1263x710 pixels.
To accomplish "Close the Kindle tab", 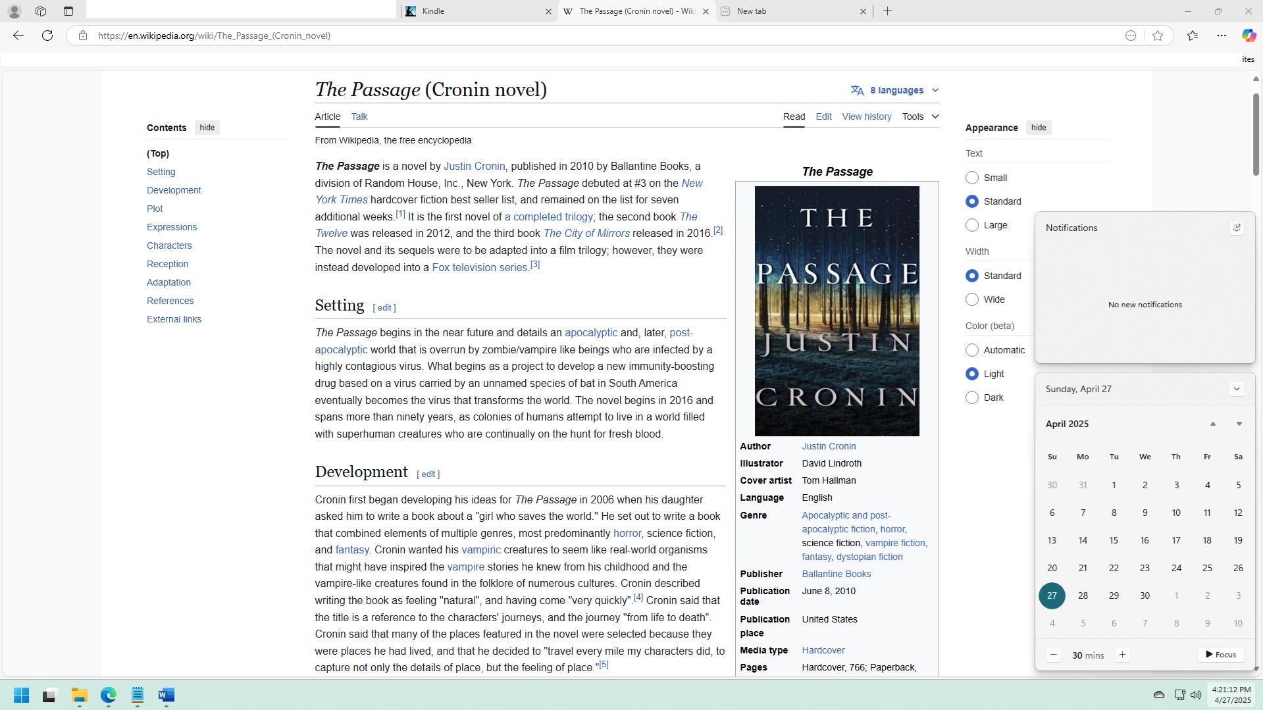I will (548, 11).
